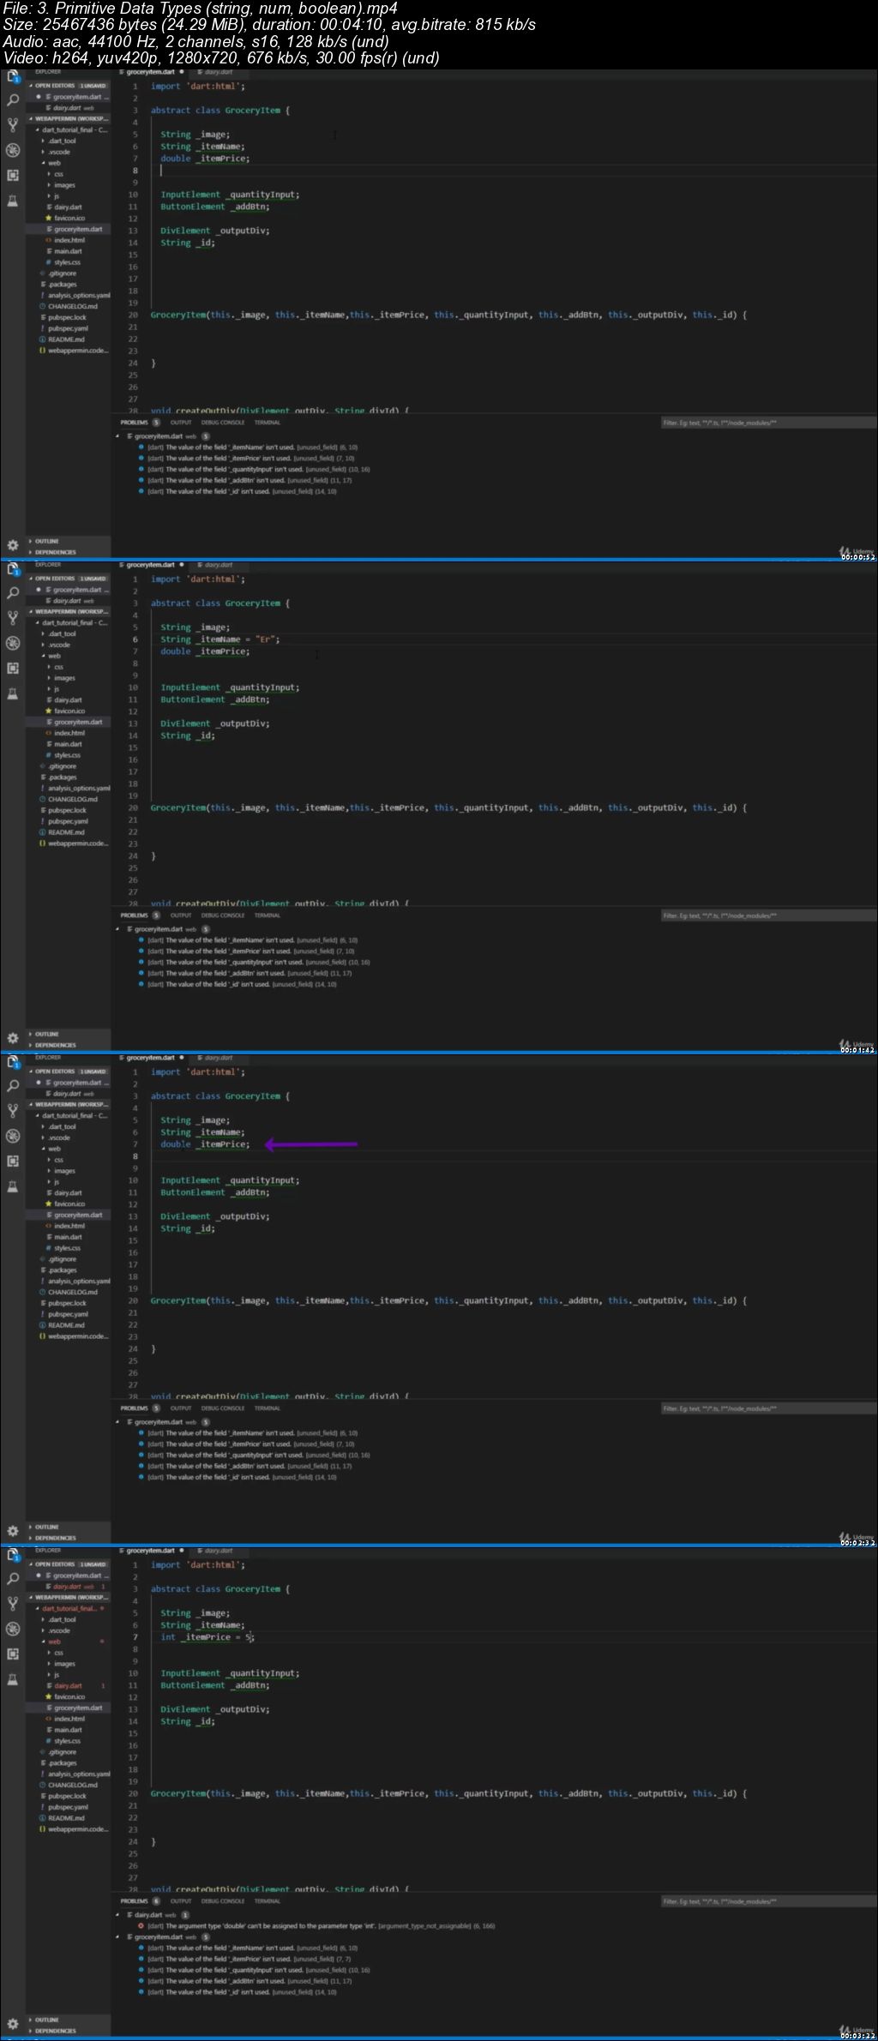Image resolution: width=878 pixels, height=2041 pixels.
Task: Click the red error icon on the dairy.dart problem
Action: (x=141, y=1926)
